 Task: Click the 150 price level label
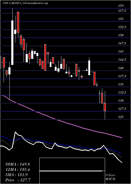pyautogui.click(x=121, y=35)
